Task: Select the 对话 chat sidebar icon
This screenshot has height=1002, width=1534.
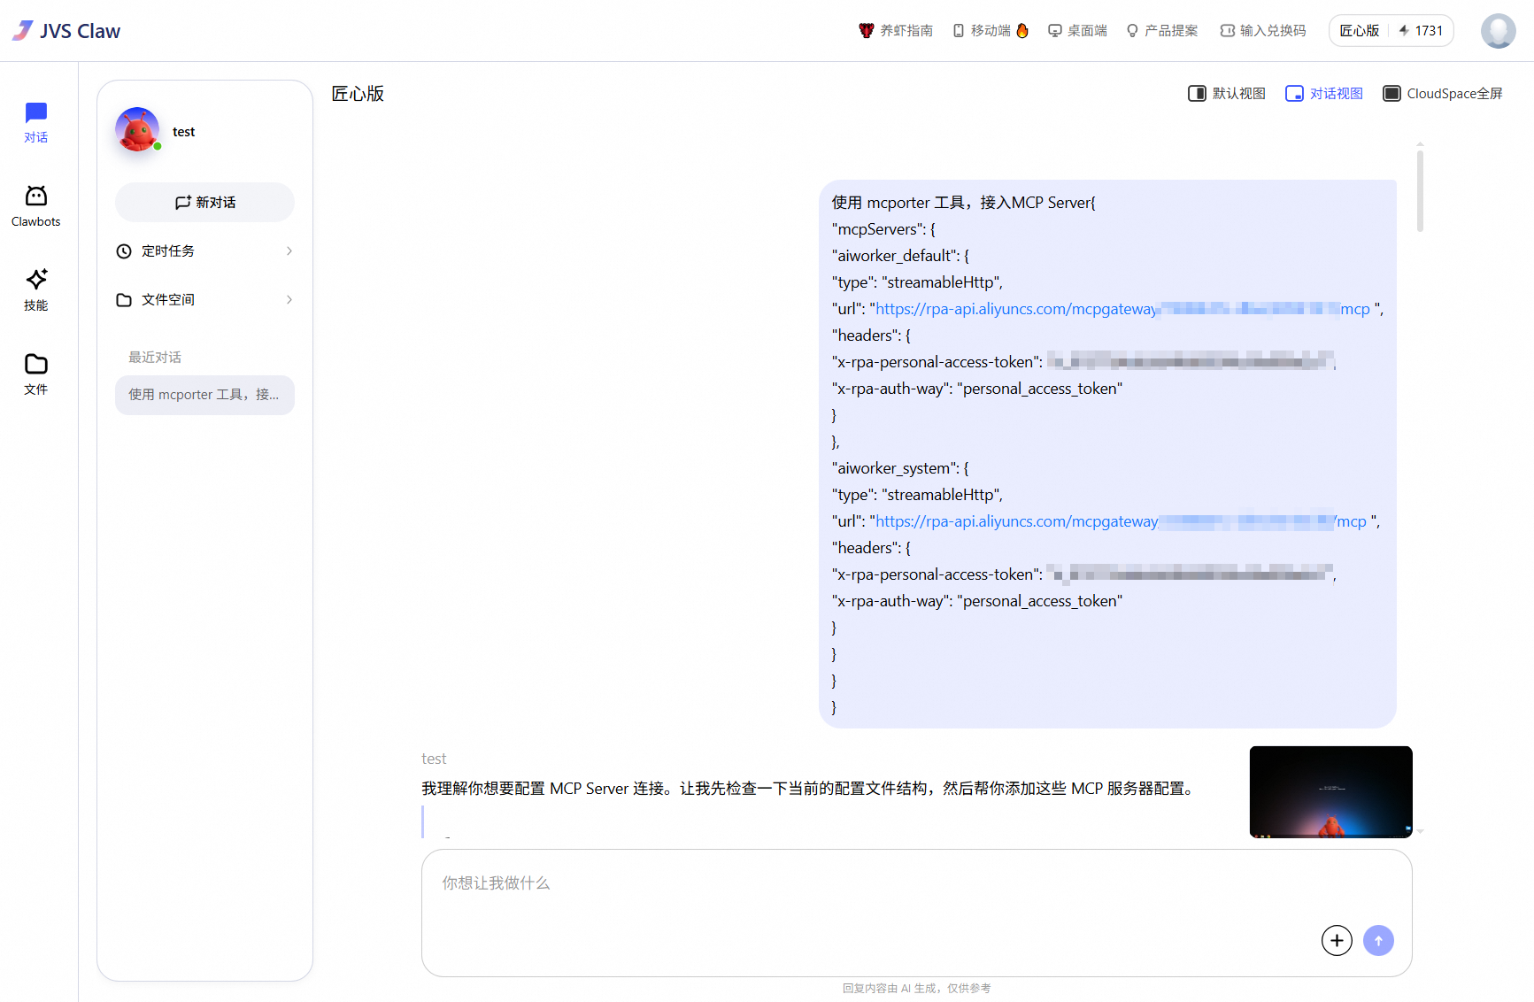Action: (x=36, y=123)
